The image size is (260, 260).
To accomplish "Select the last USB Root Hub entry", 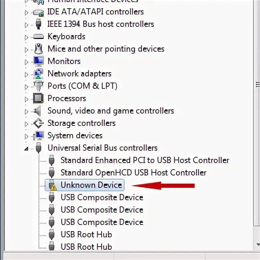I will click(x=86, y=247).
